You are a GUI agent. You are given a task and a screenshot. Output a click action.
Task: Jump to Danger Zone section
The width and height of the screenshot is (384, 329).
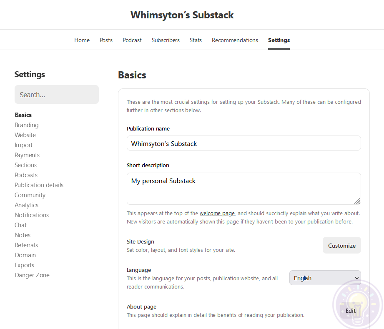tap(32, 275)
